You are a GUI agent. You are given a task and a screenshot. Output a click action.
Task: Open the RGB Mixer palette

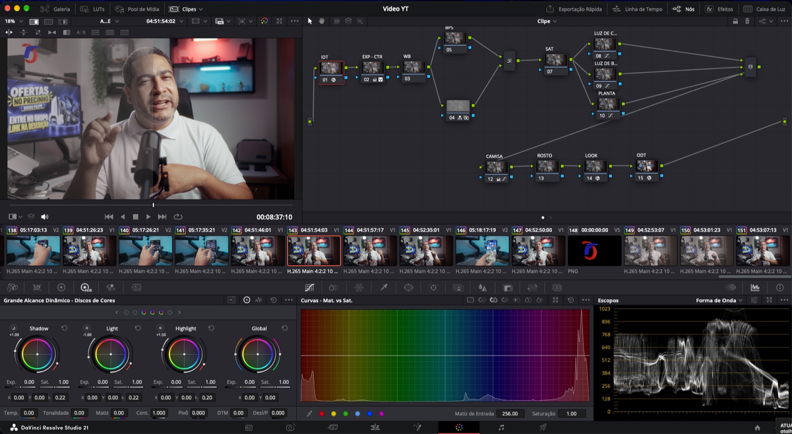(111, 288)
